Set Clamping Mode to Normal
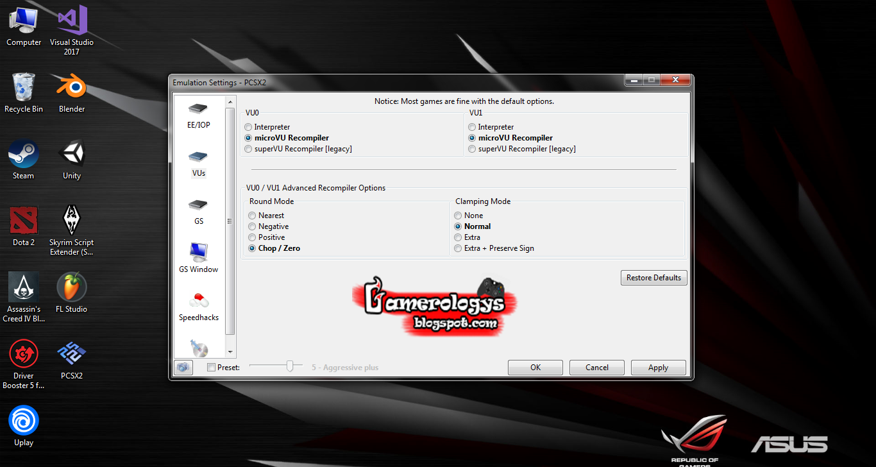The height and width of the screenshot is (467, 876). point(473,226)
